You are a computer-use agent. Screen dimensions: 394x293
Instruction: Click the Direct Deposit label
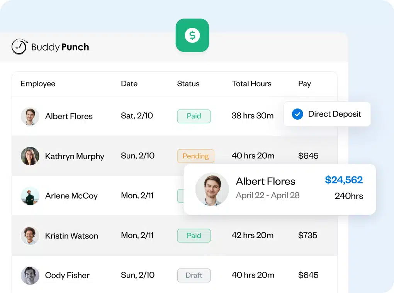coord(335,114)
